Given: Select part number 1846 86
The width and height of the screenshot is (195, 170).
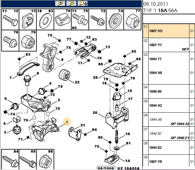Looking at the screenshot, I should point(155,91).
